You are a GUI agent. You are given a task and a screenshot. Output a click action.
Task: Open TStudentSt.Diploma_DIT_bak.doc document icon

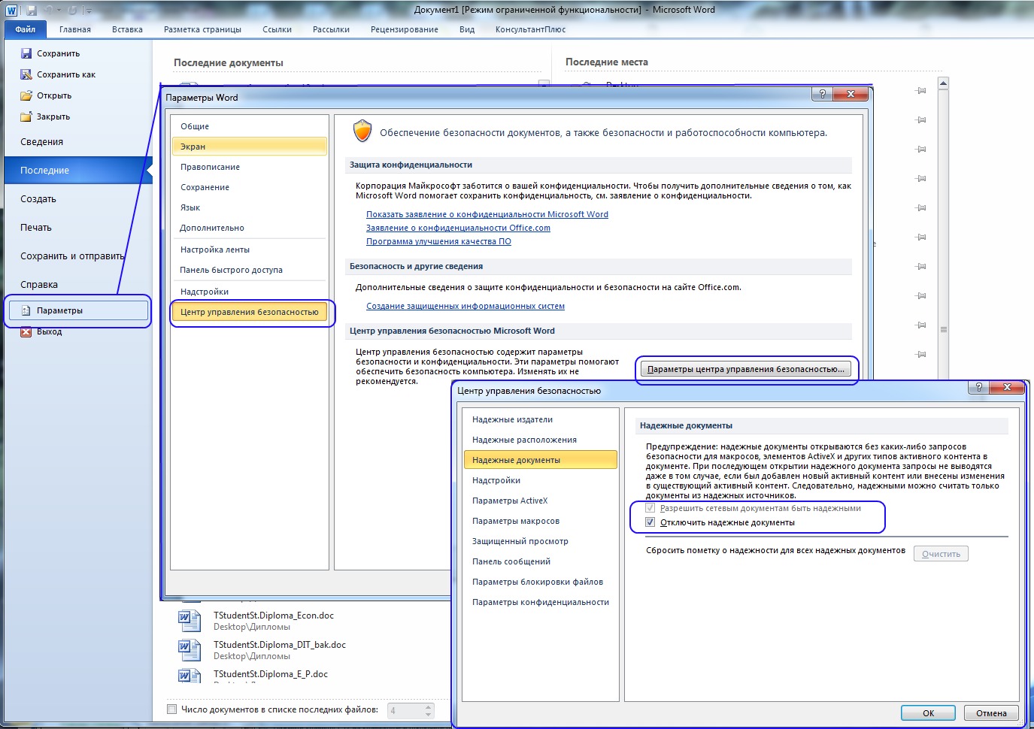point(190,649)
